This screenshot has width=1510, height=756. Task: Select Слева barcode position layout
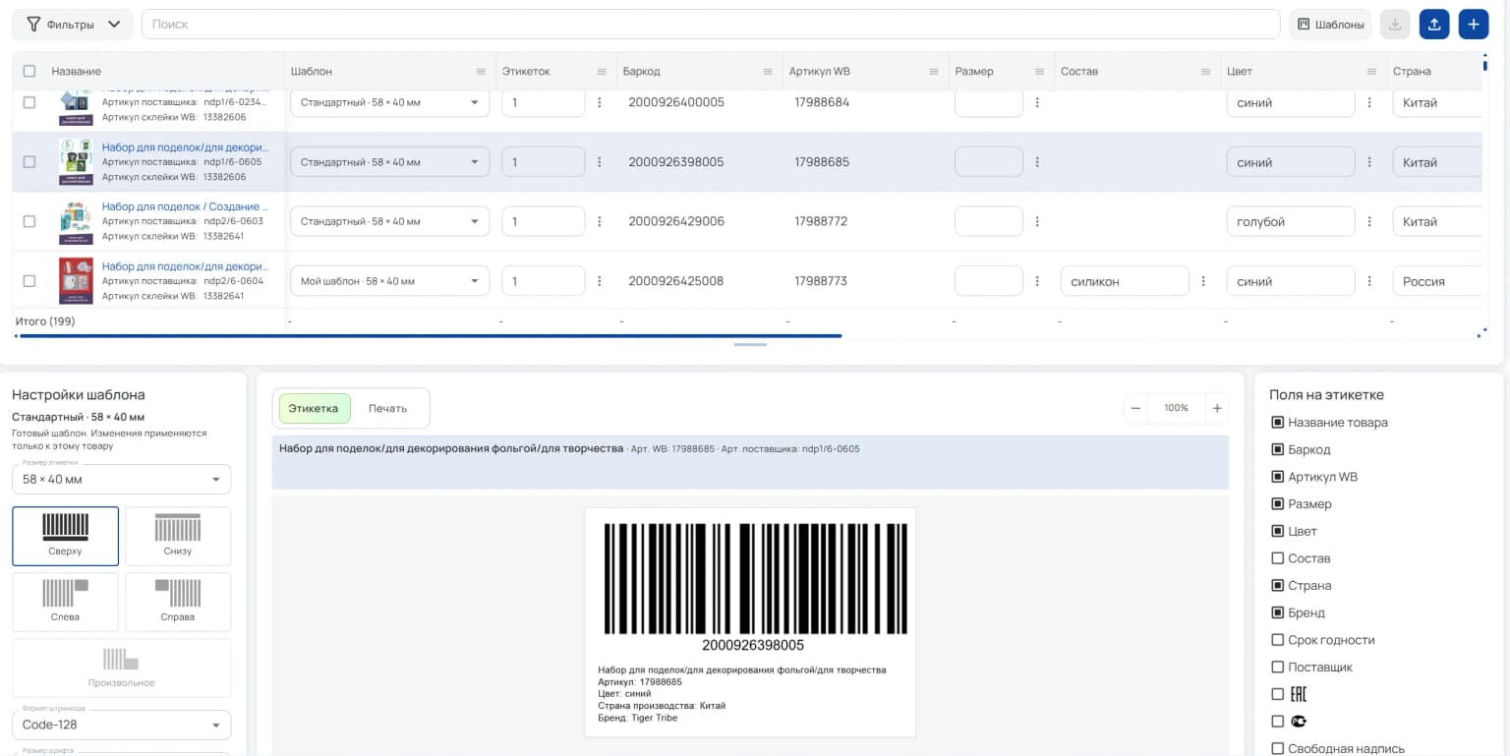65,602
